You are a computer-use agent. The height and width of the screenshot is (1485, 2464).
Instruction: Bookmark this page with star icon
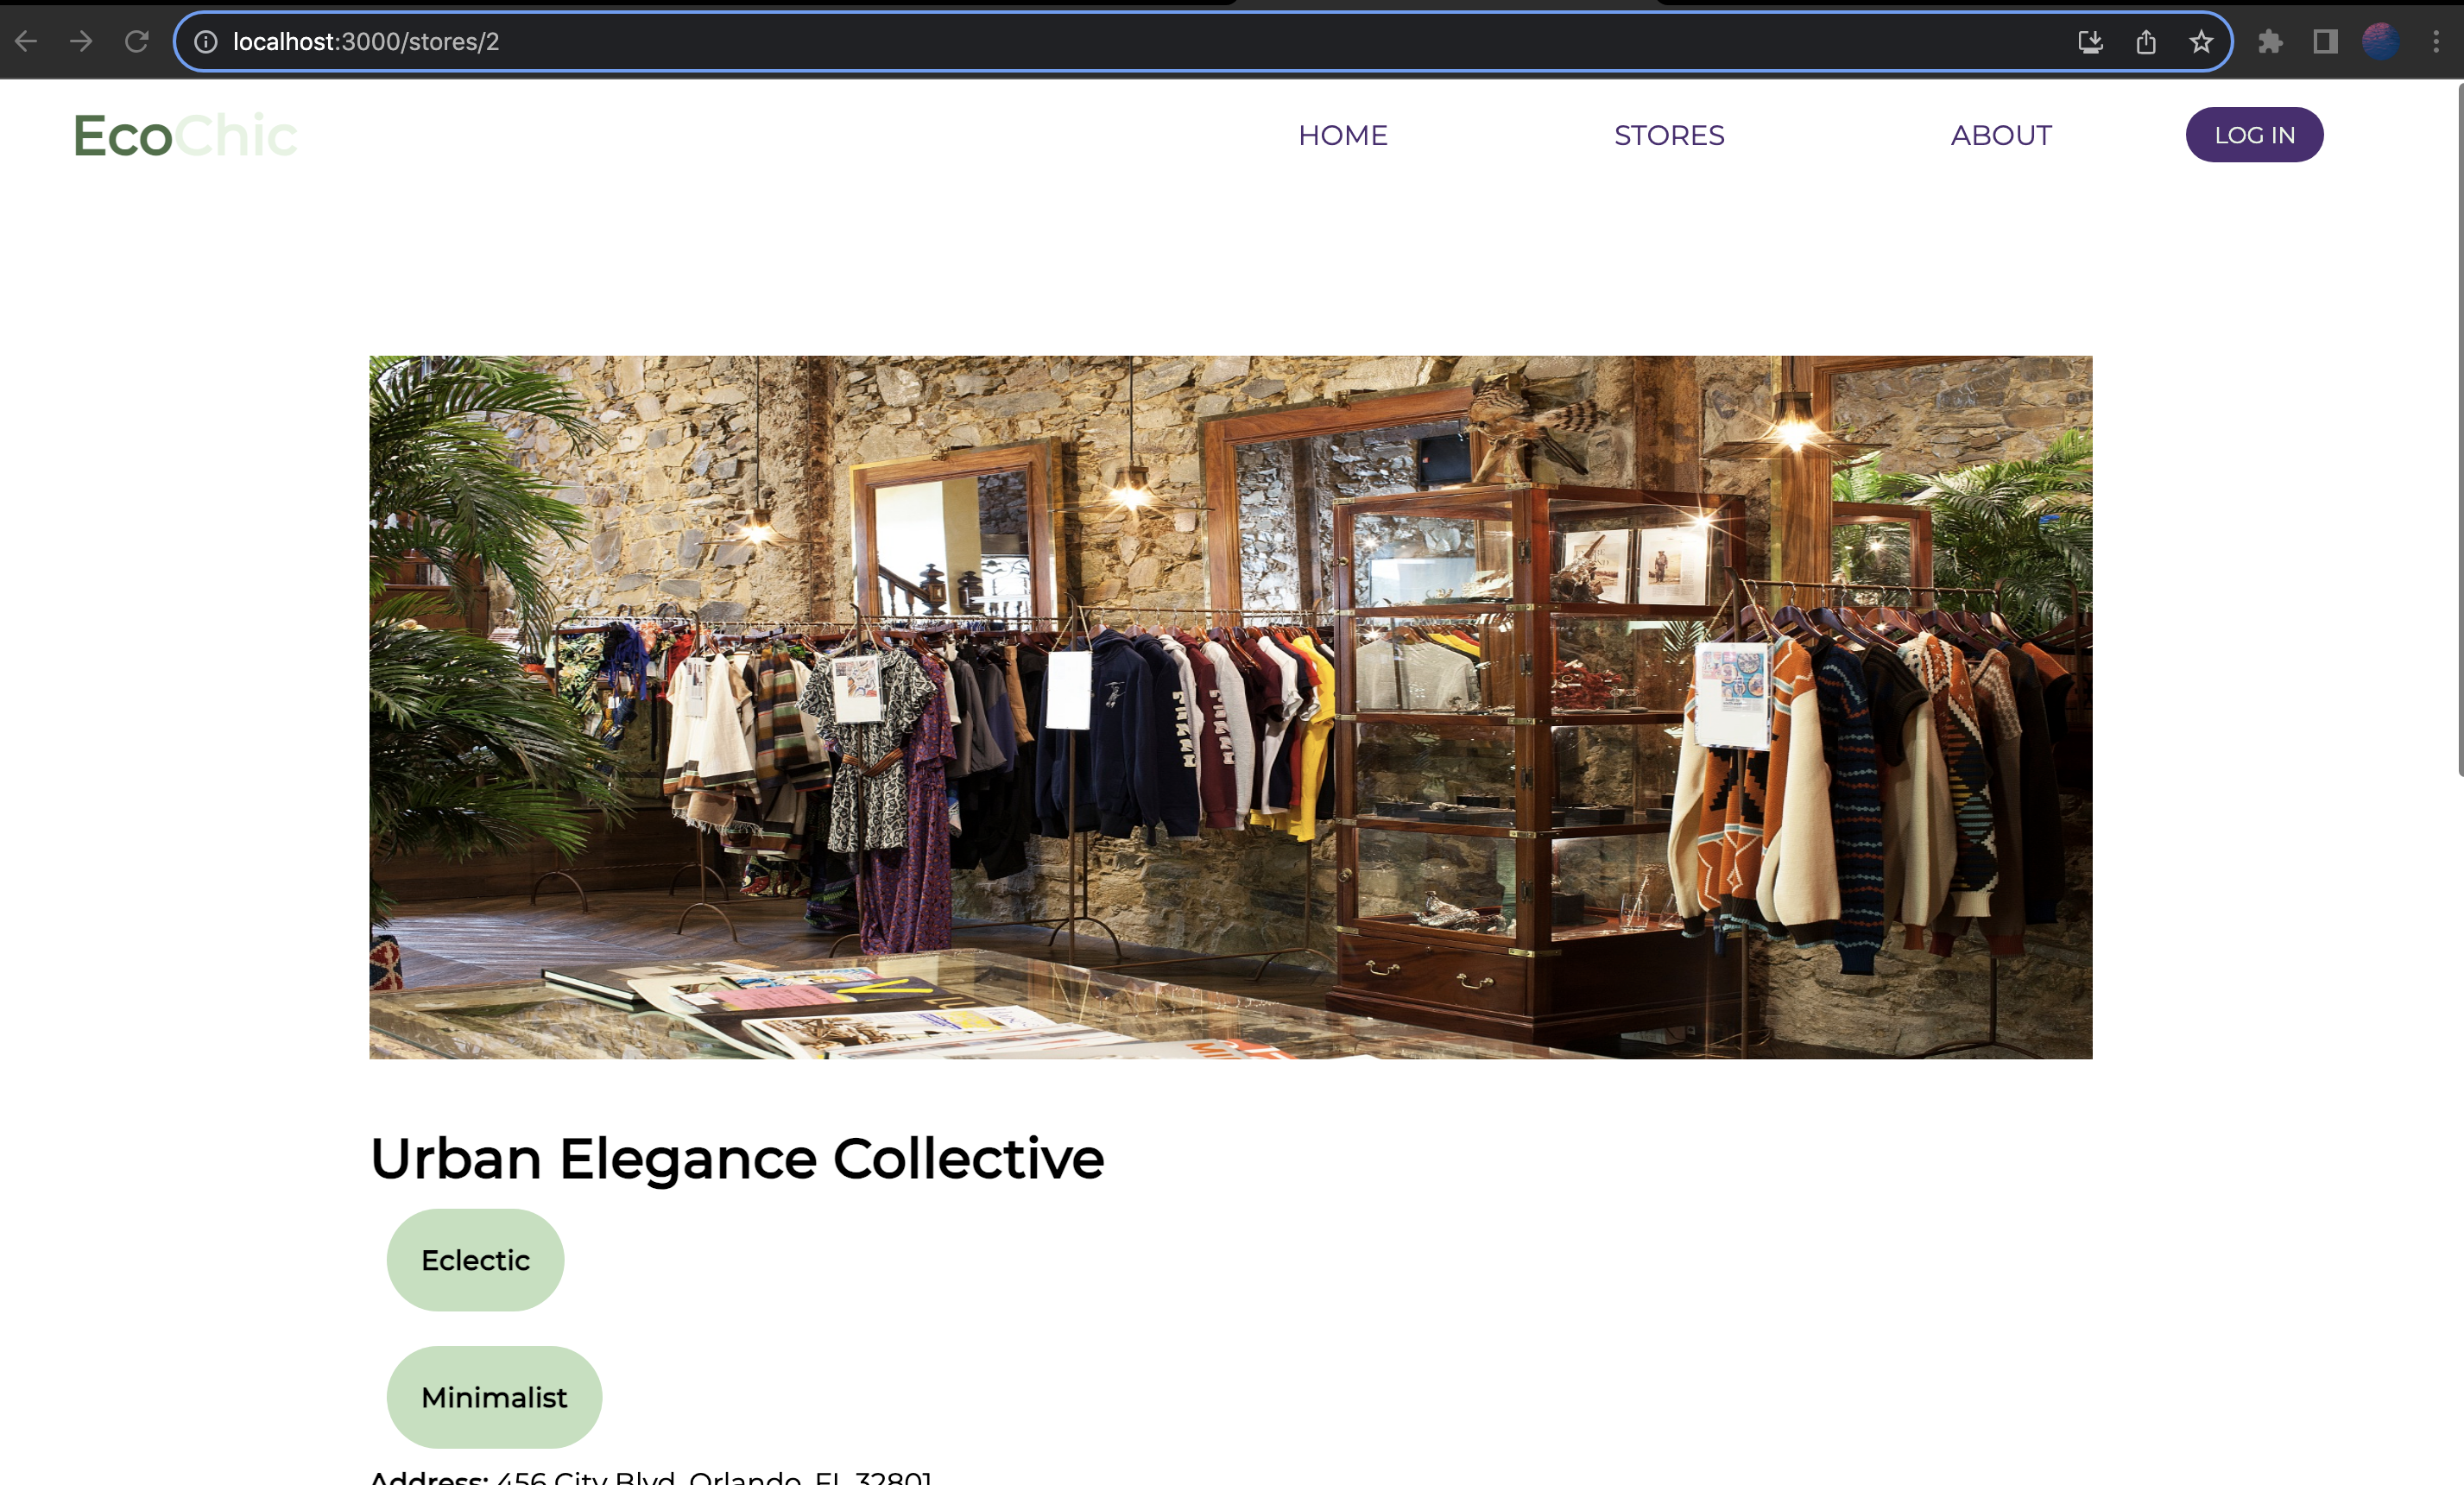[2201, 42]
